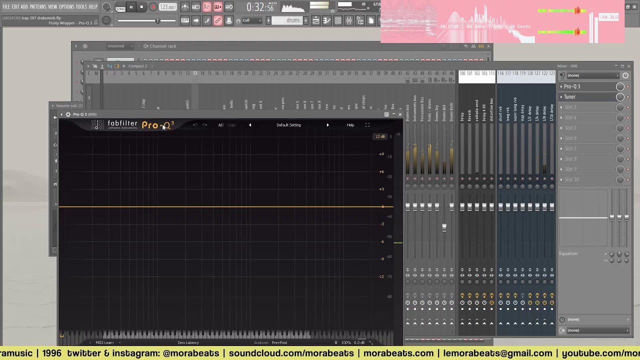Select next preset arrow in Pro-Q 3
640x360 pixels.
point(327,125)
